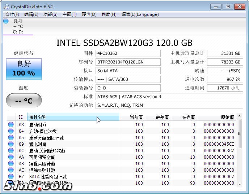
Task: Click raw value 0000000045CE
Action: [219, 144]
